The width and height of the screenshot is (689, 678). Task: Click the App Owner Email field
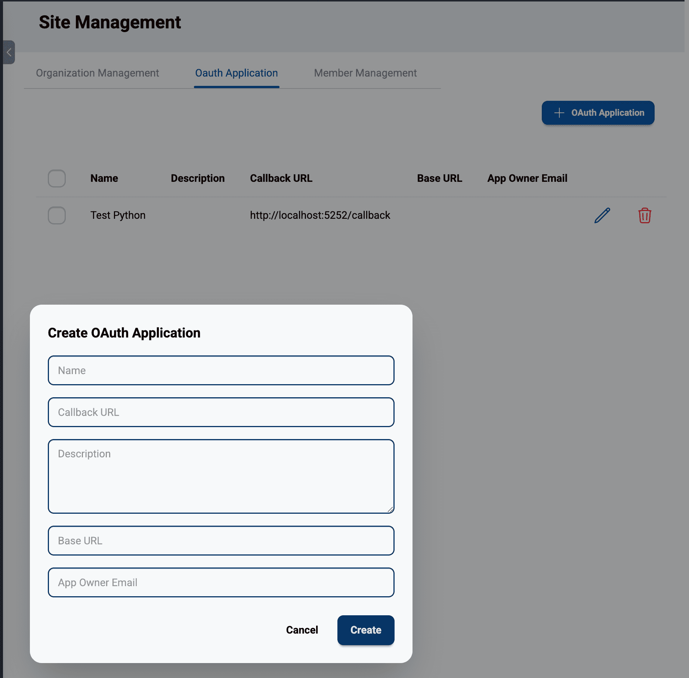coord(221,582)
